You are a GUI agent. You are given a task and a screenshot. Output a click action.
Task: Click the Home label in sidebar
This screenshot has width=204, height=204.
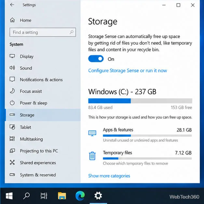pos(25,20)
